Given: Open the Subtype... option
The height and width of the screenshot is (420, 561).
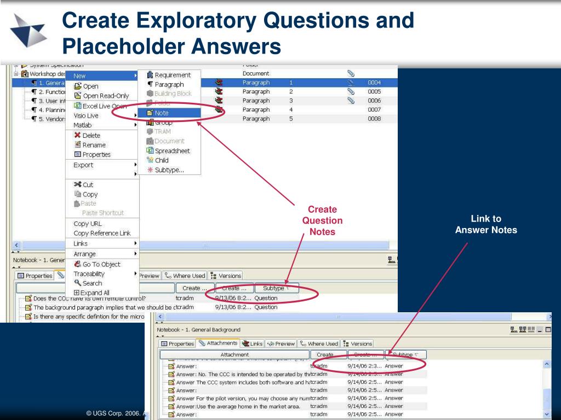Looking at the screenshot, I should [x=170, y=170].
